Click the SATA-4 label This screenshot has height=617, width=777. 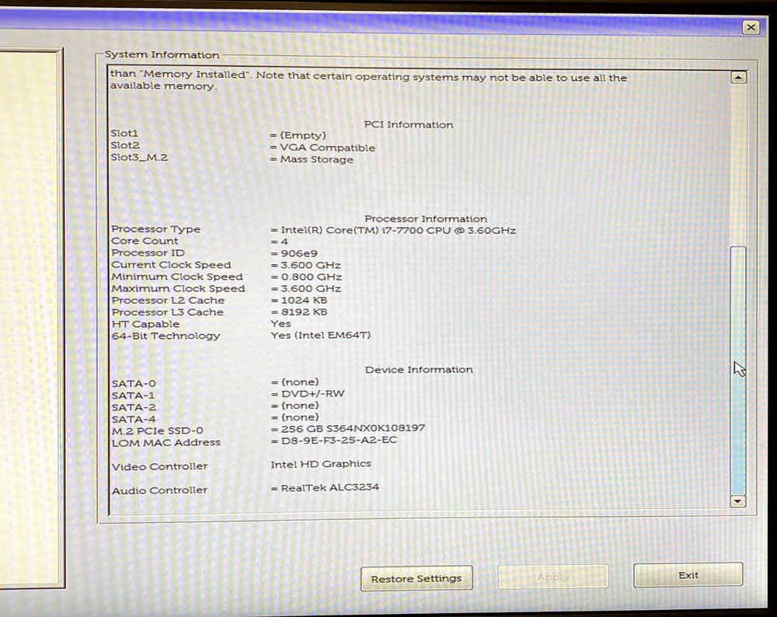point(134,420)
